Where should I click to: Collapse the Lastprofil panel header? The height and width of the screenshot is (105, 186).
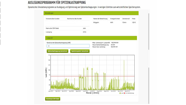91,38
